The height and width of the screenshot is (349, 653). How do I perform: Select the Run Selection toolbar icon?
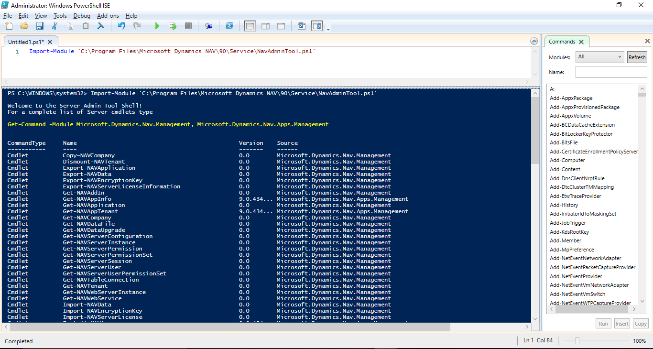pyautogui.click(x=173, y=26)
